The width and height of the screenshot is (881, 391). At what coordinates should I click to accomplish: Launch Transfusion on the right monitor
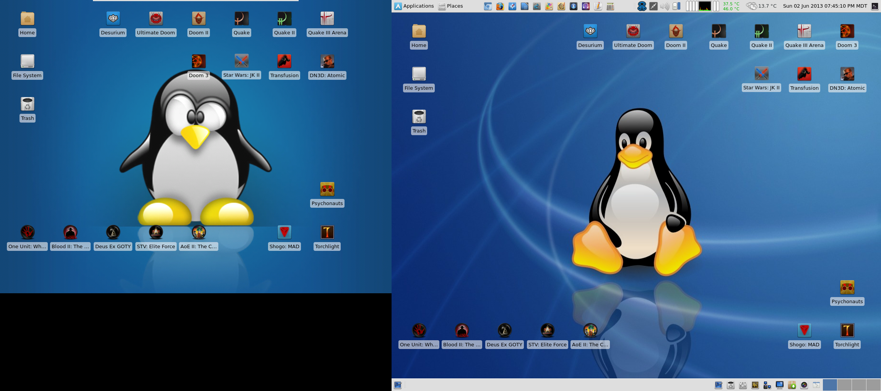coord(805,79)
